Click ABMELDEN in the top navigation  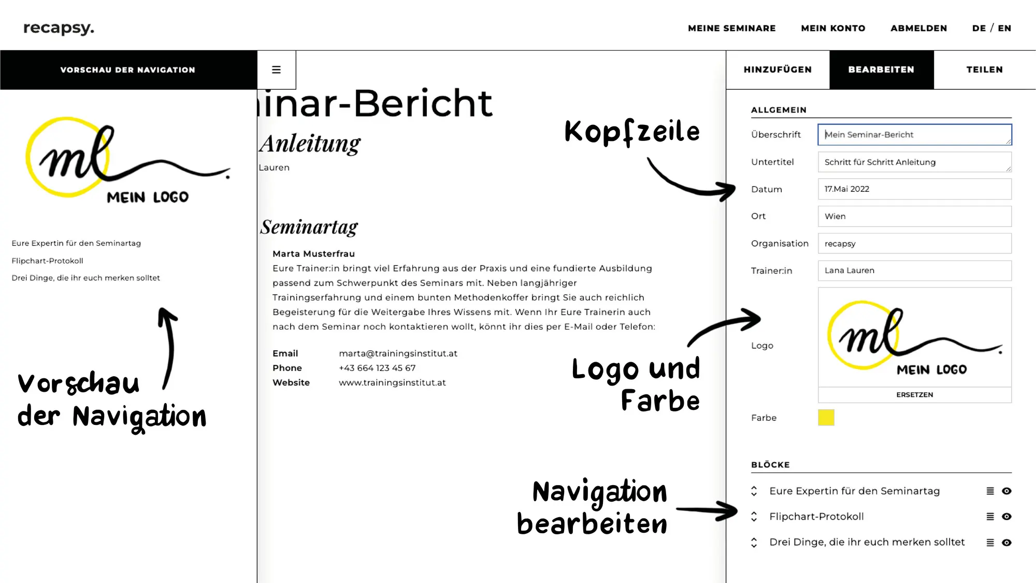coord(918,28)
